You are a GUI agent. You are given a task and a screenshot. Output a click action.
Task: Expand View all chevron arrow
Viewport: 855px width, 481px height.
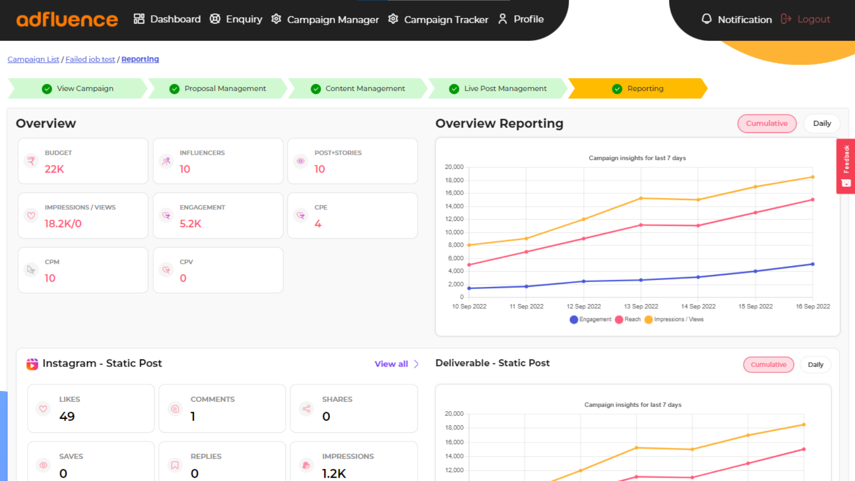click(x=416, y=364)
